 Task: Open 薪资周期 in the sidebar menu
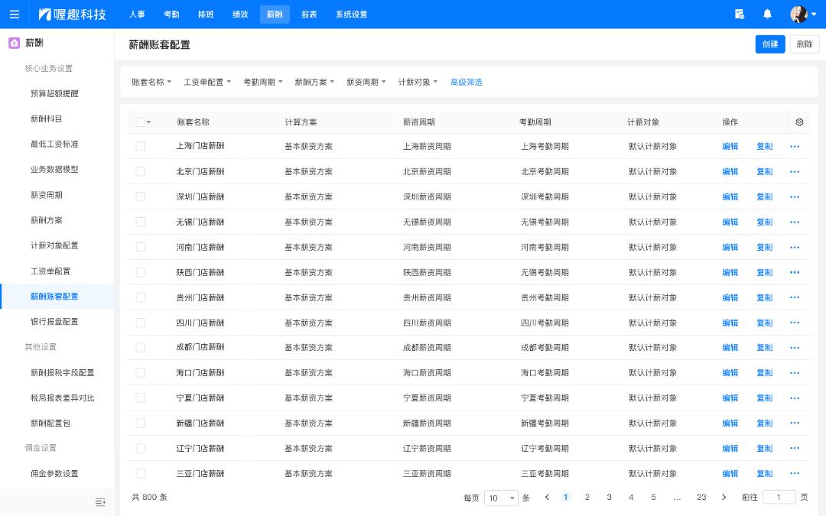[x=47, y=195]
